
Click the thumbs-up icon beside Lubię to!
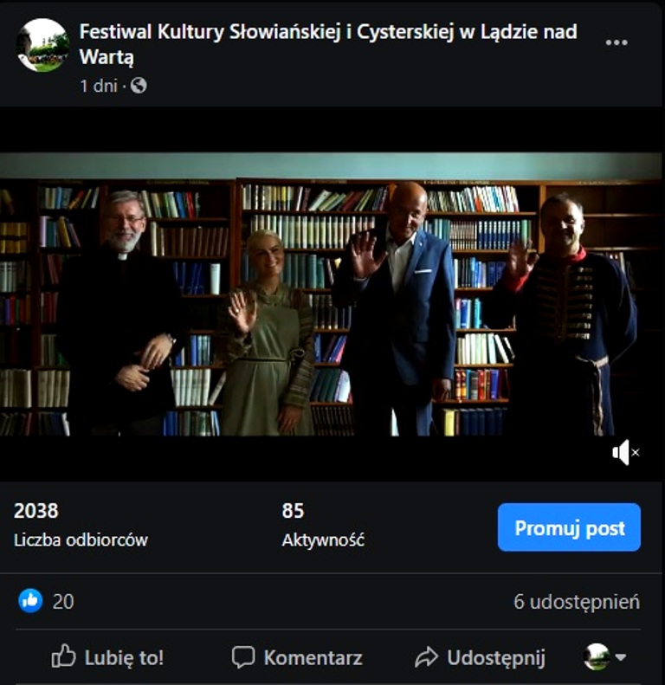pos(64,656)
